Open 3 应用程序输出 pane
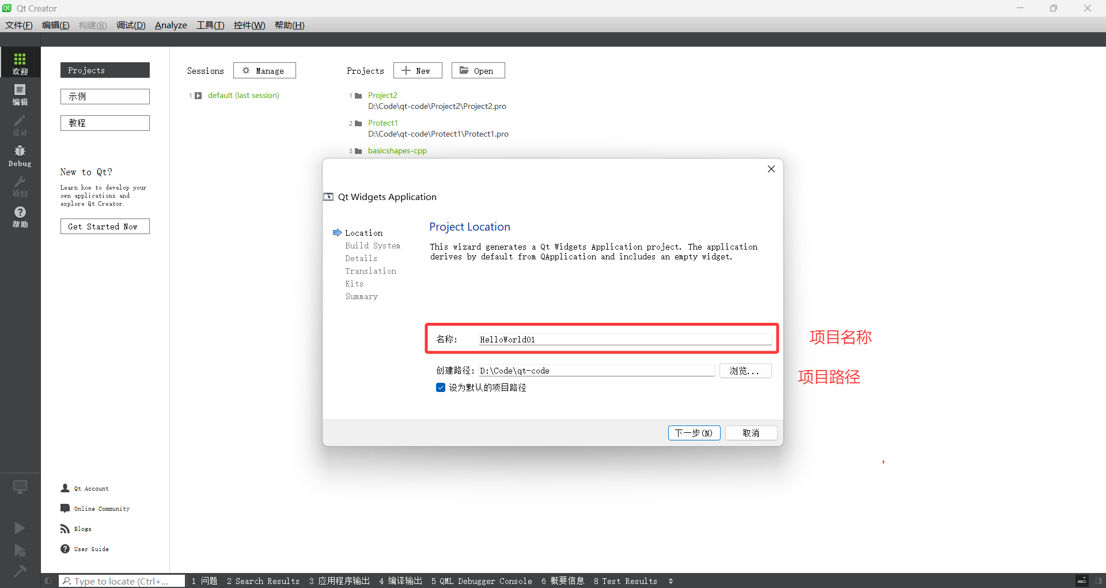Viewport: 1106px width, 588px height. coord(339,581)
